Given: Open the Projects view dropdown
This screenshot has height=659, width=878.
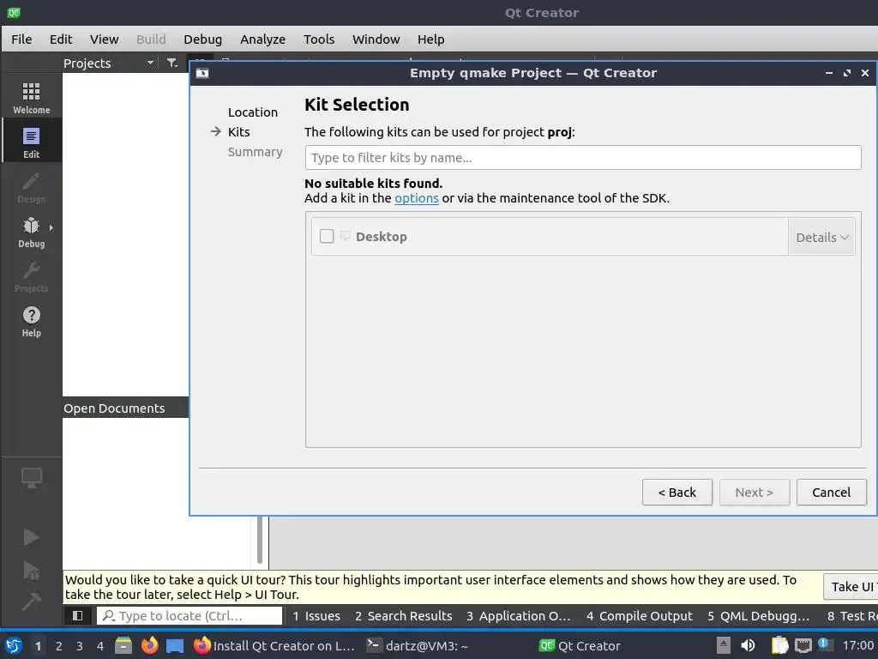Looking at the screenshot, I should 109,63.
